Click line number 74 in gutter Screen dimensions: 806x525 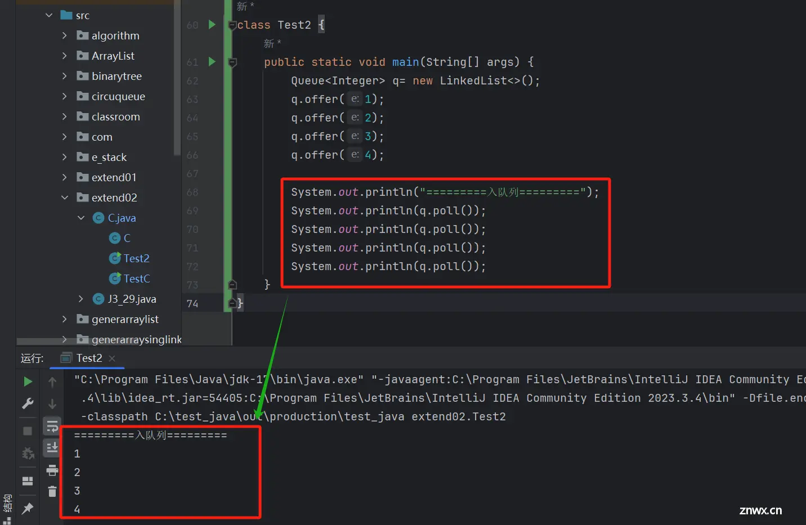point(192,303)
